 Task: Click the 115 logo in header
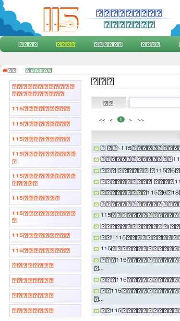(60, 20)
